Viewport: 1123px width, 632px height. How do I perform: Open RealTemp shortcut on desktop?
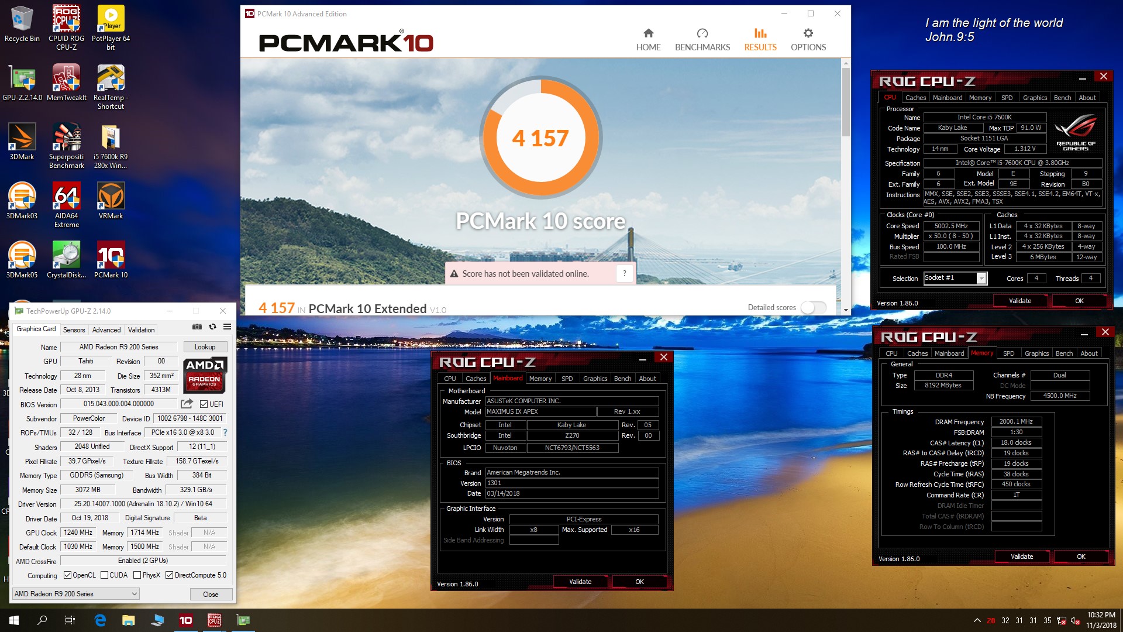pyautogui.click(x=111, y=87)
